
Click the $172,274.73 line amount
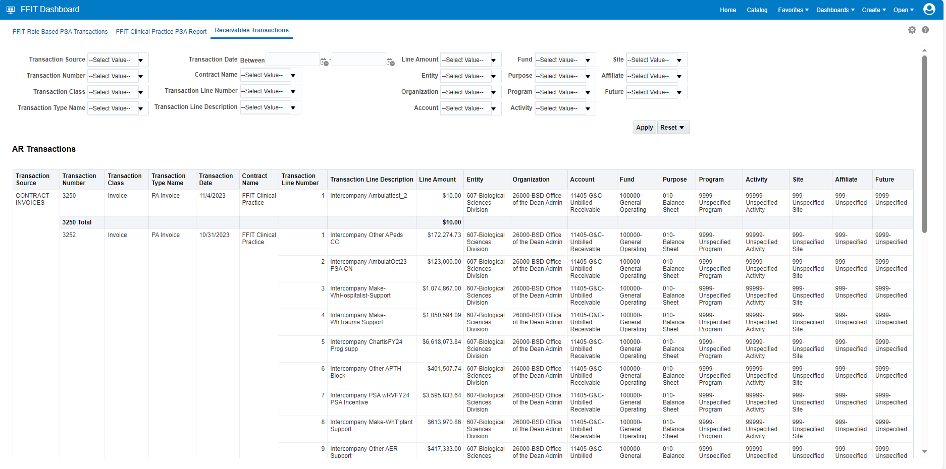(x=444, y=235)
